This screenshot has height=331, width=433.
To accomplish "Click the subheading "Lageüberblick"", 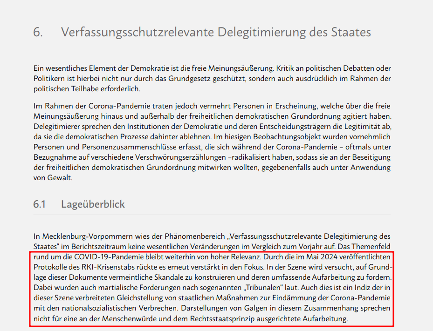I will [93, 204].
